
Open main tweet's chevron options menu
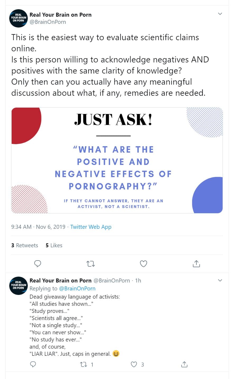click(x=220, y=14)
